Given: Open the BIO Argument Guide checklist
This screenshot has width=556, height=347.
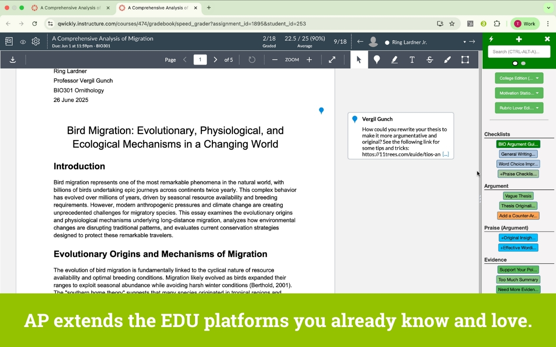Looking at the screenshot, I should click(x=518, y=144).
